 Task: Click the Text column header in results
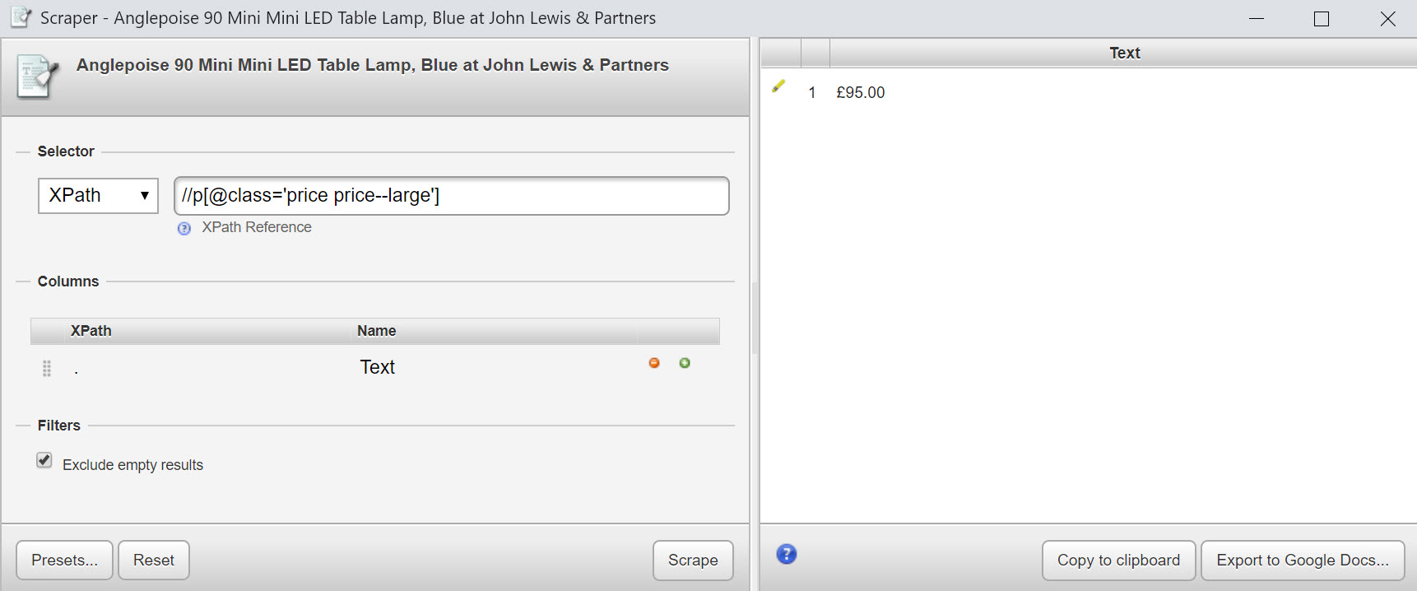pos(1124,54)
